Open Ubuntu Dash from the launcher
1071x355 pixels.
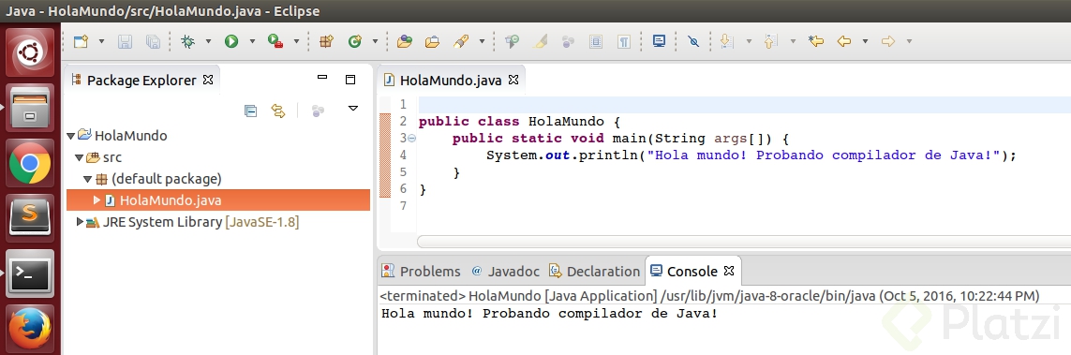30,53
